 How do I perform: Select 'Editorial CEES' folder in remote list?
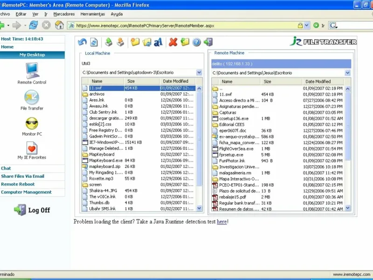(x=277, y=125)
